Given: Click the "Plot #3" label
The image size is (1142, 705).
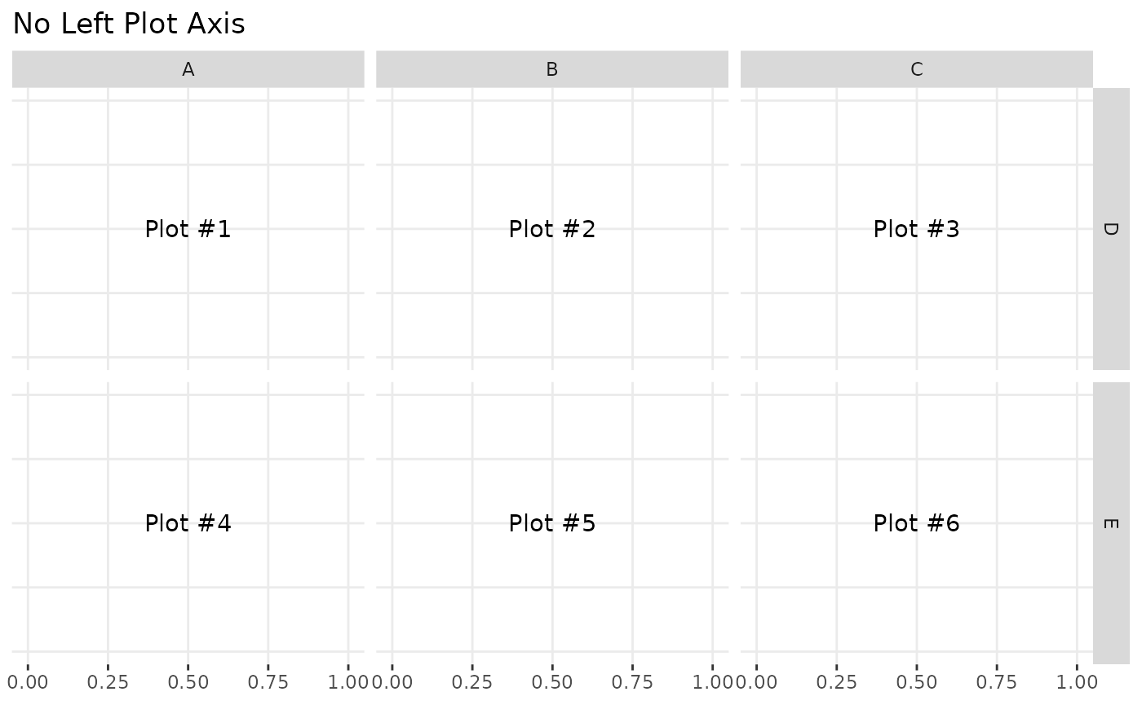Looking at the screenshot, I should (916, 229).
